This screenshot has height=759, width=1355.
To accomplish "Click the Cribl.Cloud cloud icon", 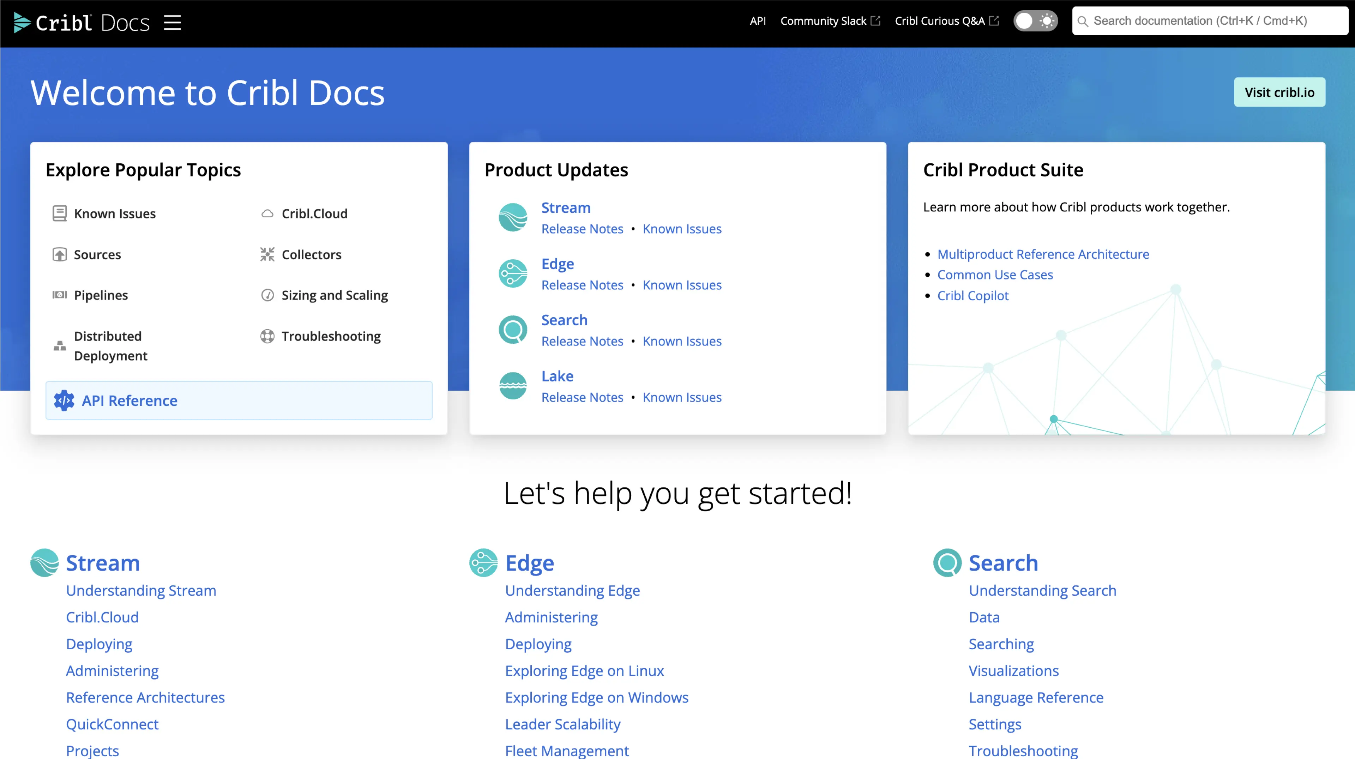I will pos(267,213).
